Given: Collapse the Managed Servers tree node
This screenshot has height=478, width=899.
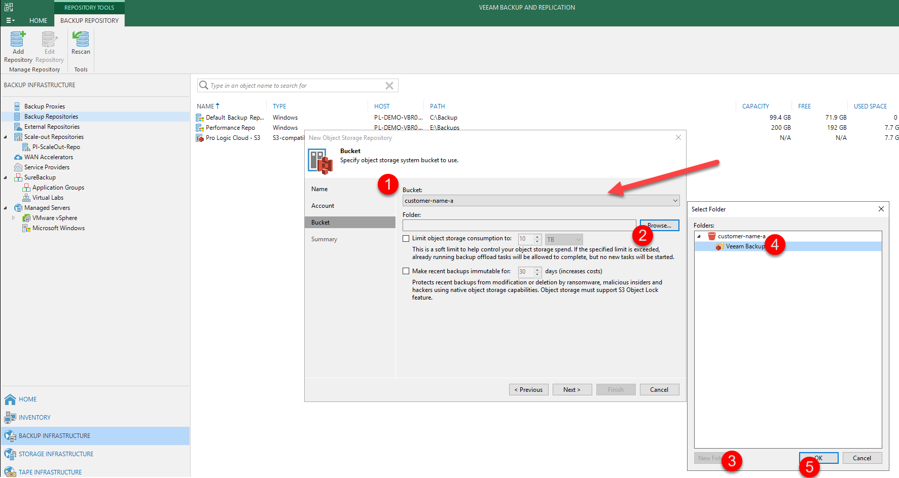Looking at the screenshot, I should pyautogui.click(x=6, y=208).
